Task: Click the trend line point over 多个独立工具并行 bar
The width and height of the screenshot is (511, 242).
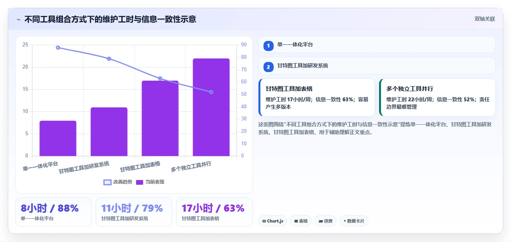Action: click(x=211, y=92)
